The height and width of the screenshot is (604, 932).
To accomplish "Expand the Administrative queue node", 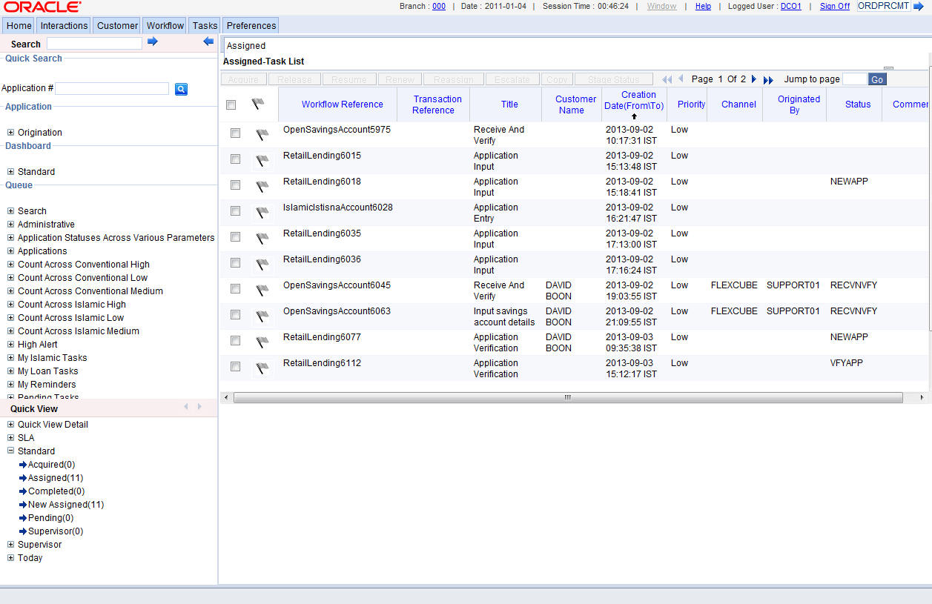I will pyautogui.click(x=11, y=225).
